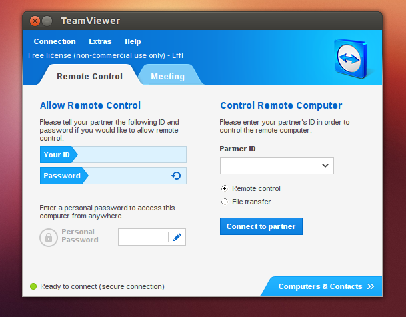Viewport: 406px width, 317px height.
Task: Click the Connect to partner button
Action: point(261,226)
